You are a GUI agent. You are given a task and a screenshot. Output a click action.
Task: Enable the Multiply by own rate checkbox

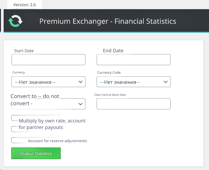[15, 118]
